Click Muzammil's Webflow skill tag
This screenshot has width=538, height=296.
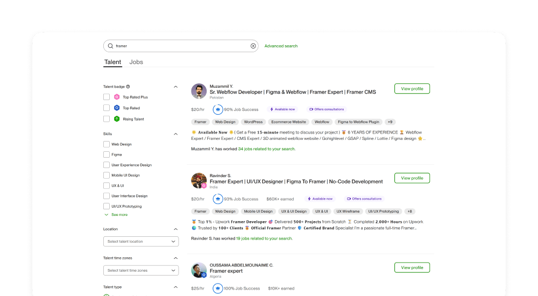[322, 122]
